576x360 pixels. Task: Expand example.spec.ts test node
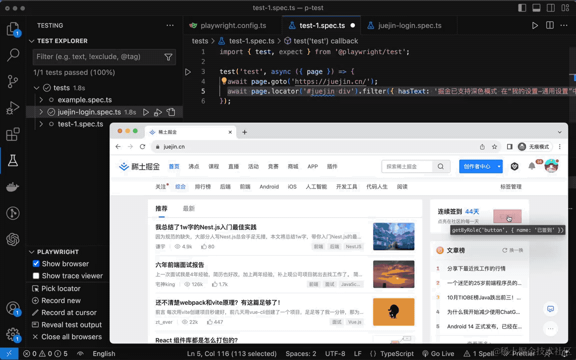[x=41, y=100]
